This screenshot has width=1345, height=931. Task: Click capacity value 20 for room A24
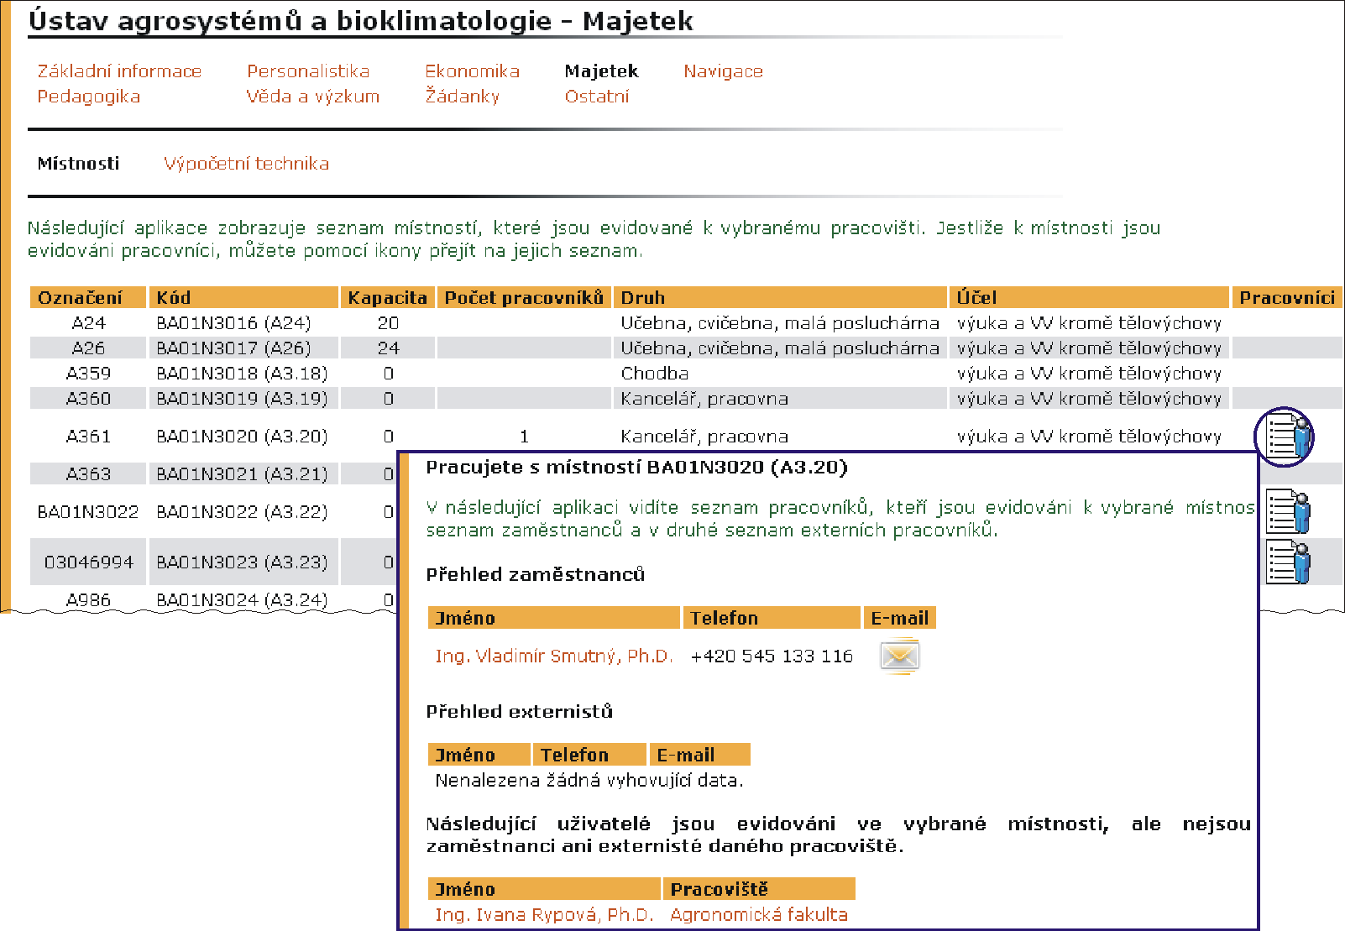(x=388, y=323)
